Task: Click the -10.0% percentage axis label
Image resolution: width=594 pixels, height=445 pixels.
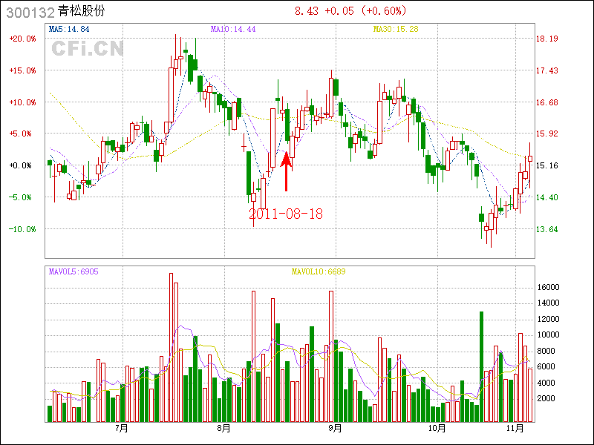Action: pos(22,229)
